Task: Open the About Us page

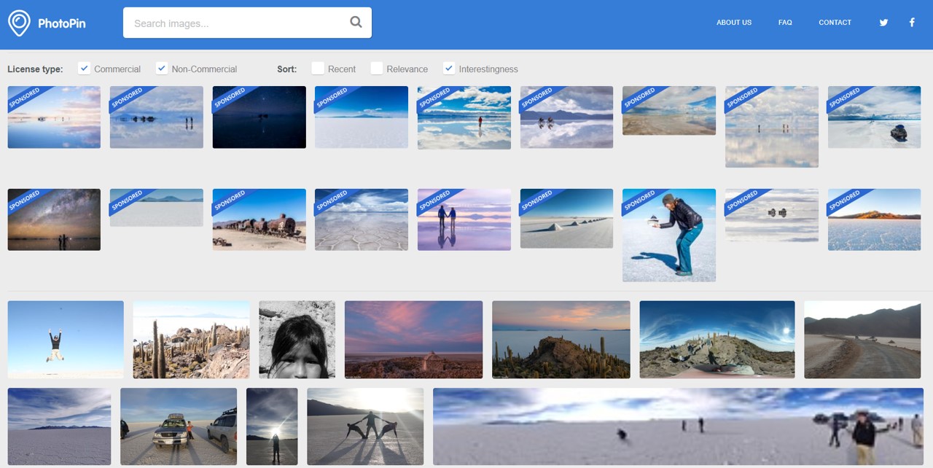Action: tap(733, 23)
